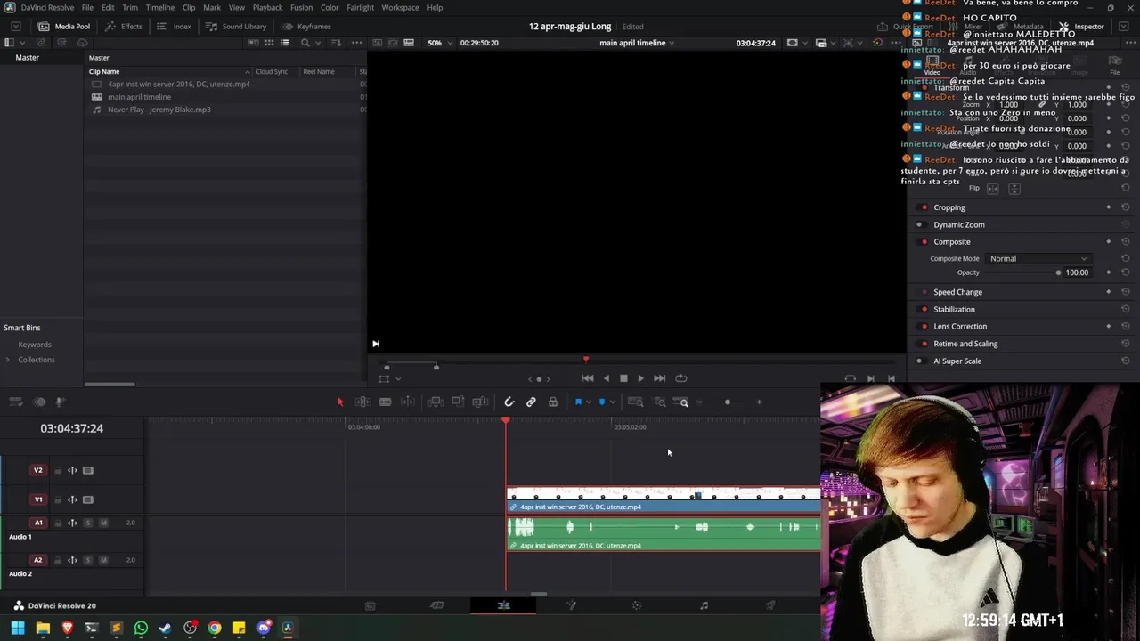Open the Marker color dropdown arrow
This screenshot has width=1140, height=641.
tap(613, 402)
